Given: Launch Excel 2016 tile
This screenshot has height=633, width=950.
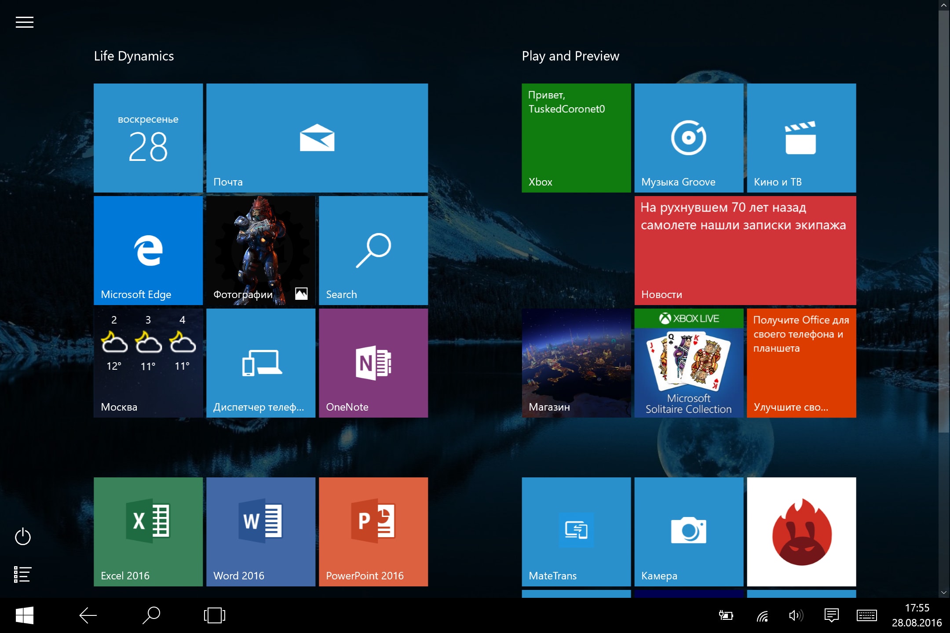Looking at the screenshot, I should (148, 532).
